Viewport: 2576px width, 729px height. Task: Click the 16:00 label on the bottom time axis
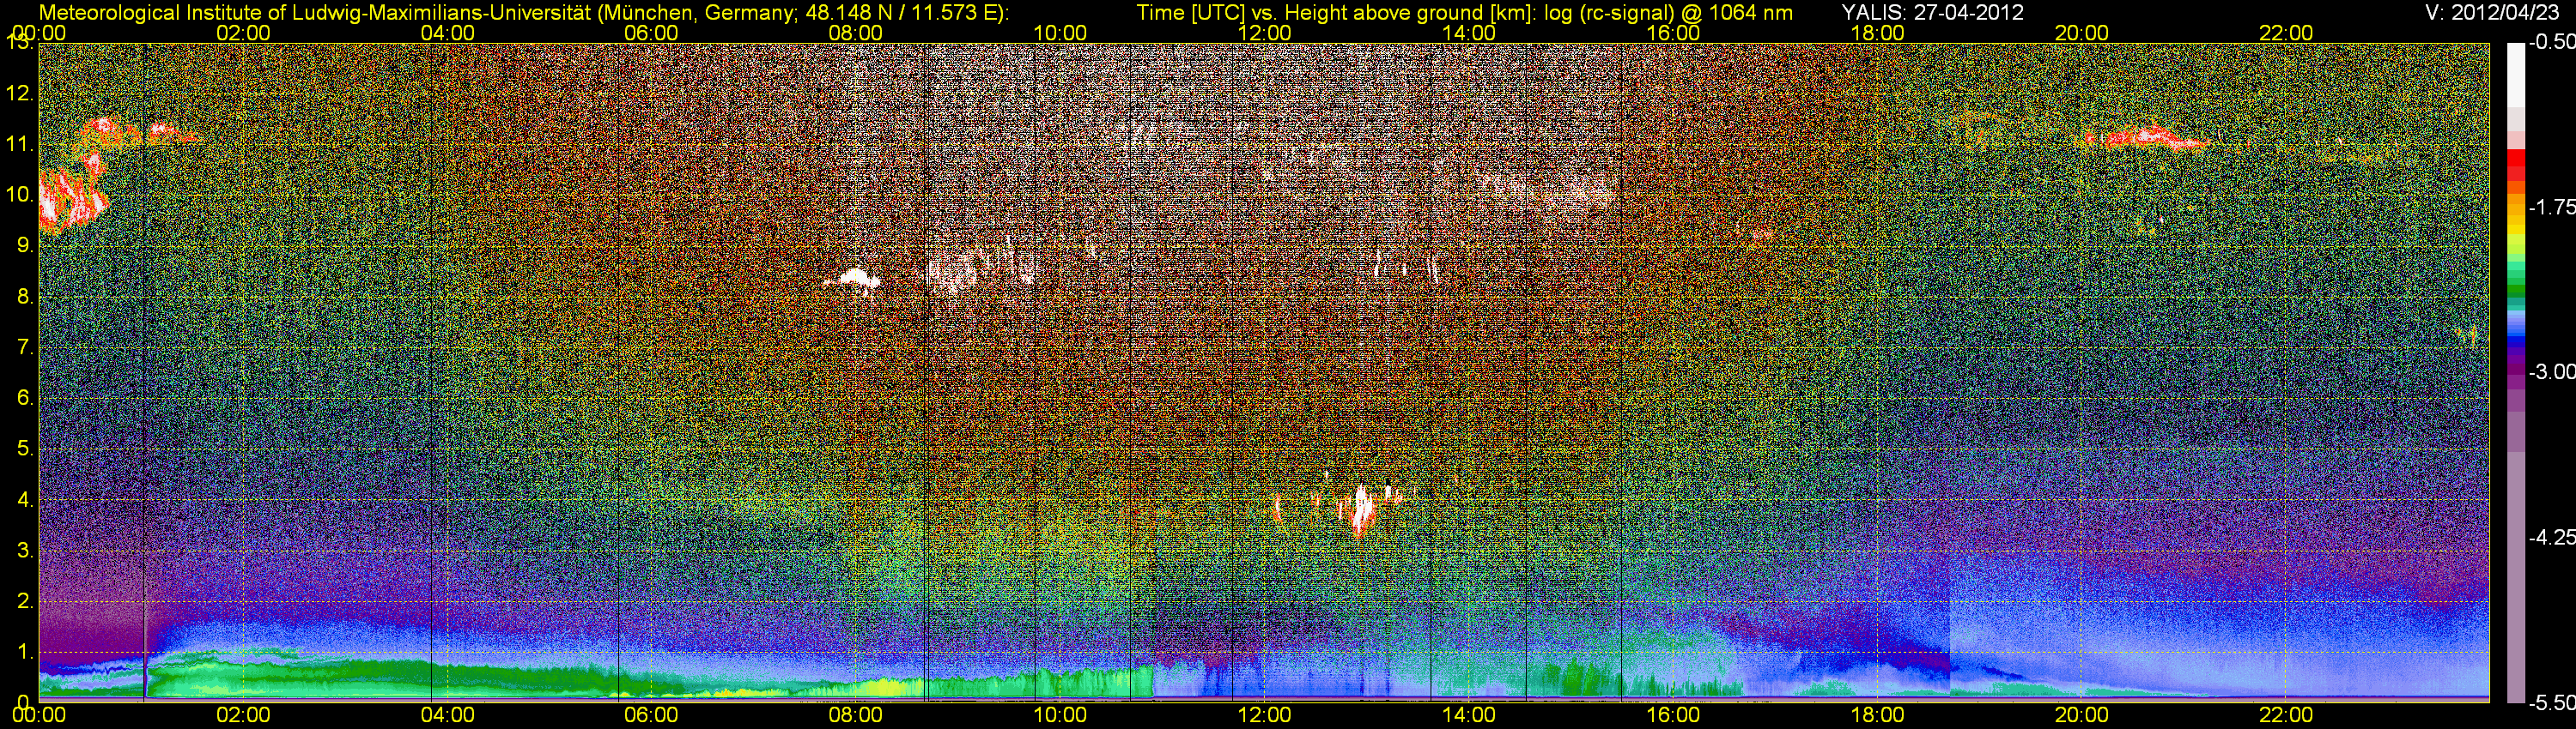(1673, 715)
